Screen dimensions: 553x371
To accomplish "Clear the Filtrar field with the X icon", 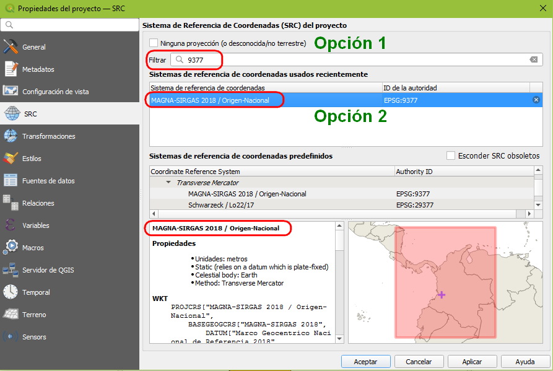I will (534, 59).
